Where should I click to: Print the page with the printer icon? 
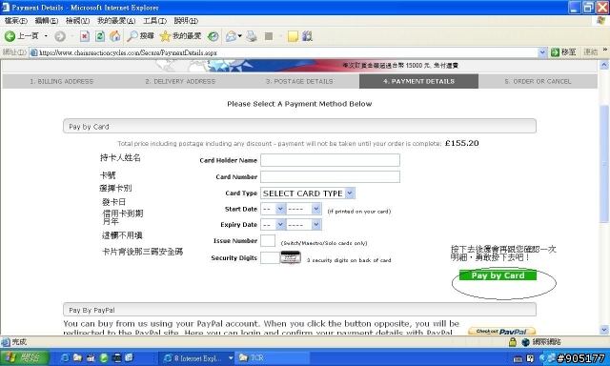point(252,36)
